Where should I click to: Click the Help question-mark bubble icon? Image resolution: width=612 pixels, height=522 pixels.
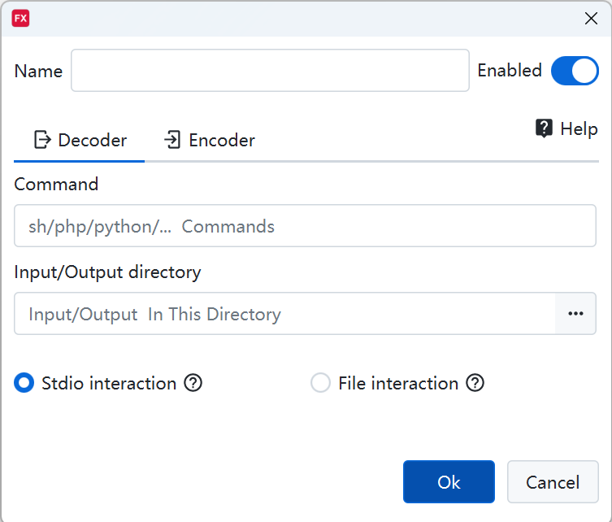[545, 128]
